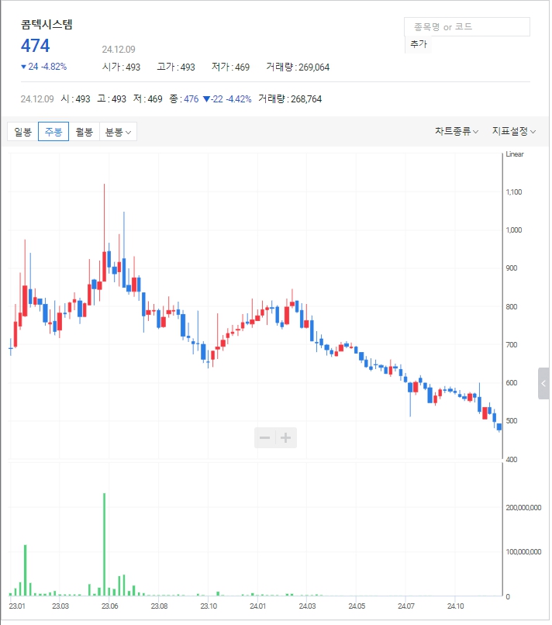Switch to the 일봉 daily chart tab
The height and width of the screenshot is (625, 552).
pos(22,132)
